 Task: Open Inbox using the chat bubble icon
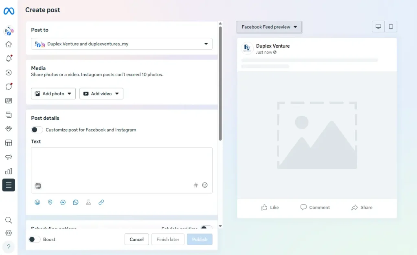coord(9,87)
